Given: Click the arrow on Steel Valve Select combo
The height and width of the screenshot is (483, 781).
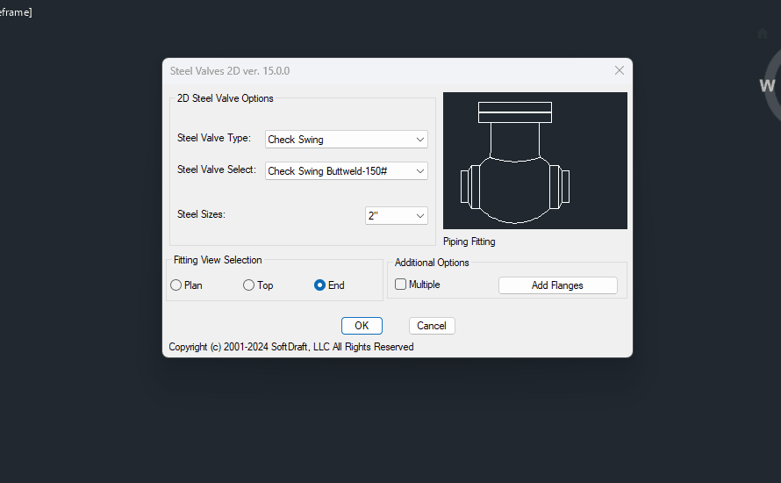Looking at the screenshot, I should 420,171.
